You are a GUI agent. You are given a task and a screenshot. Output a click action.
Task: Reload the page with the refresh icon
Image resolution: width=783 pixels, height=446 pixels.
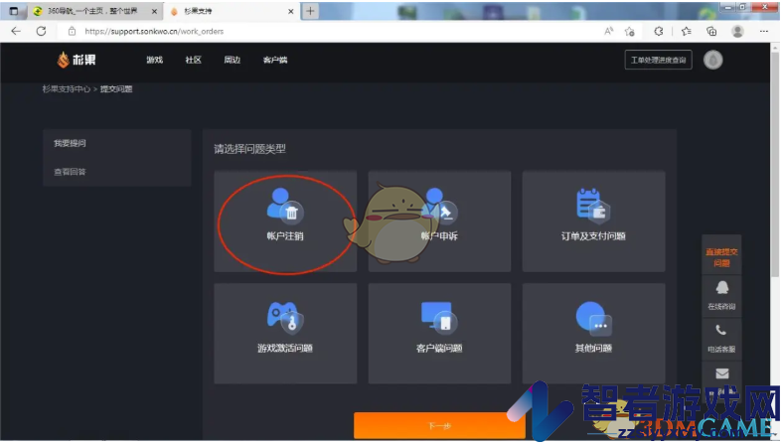pos(41,31)
